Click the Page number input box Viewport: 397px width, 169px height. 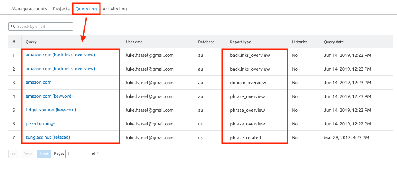point(77,154)
